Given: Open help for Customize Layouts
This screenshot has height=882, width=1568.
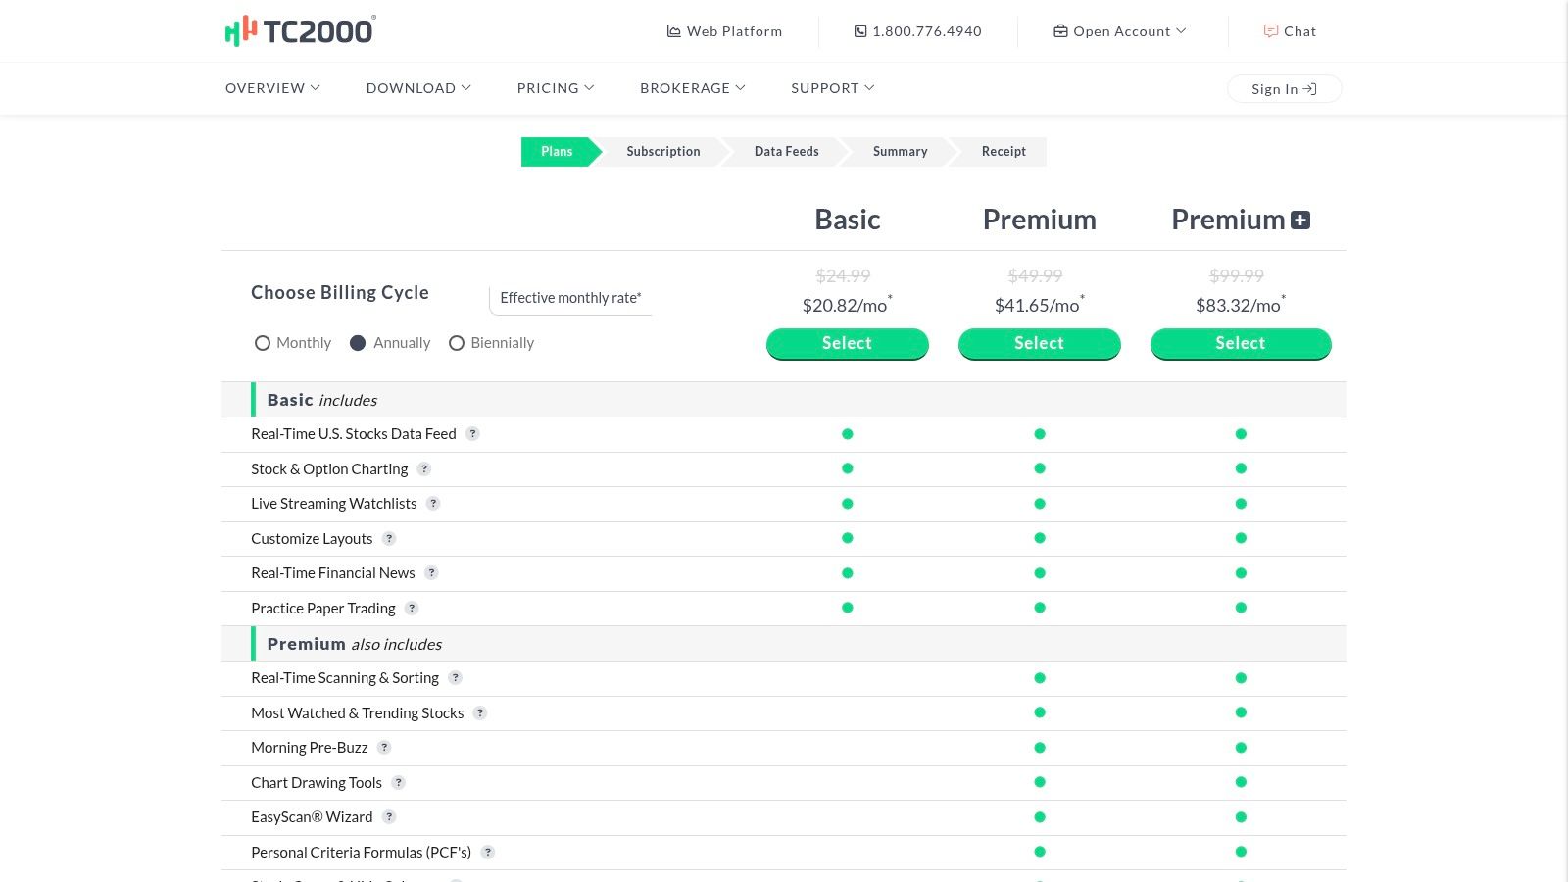Looking at the screenshot, I should pos(389,539).
